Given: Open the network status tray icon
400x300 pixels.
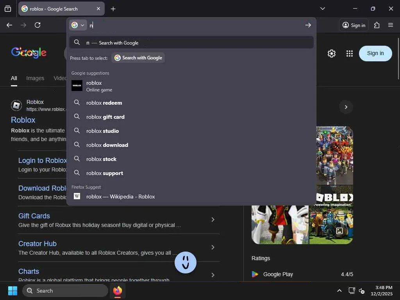Looking at the screenshot, I should pyautogui.click(x=352, y=291).
